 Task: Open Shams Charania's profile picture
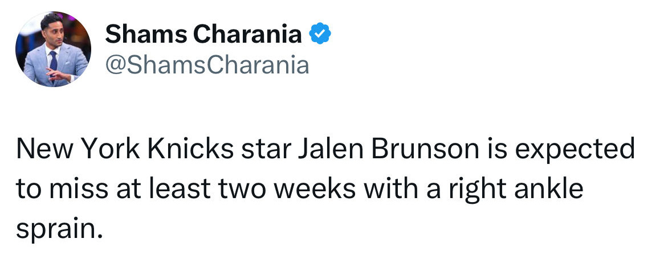pos(53,49)
